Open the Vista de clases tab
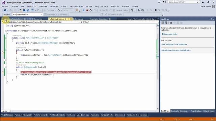 coord(209,111)
